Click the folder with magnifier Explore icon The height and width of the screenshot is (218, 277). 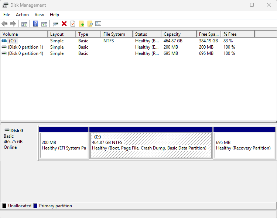click(90, 24)
